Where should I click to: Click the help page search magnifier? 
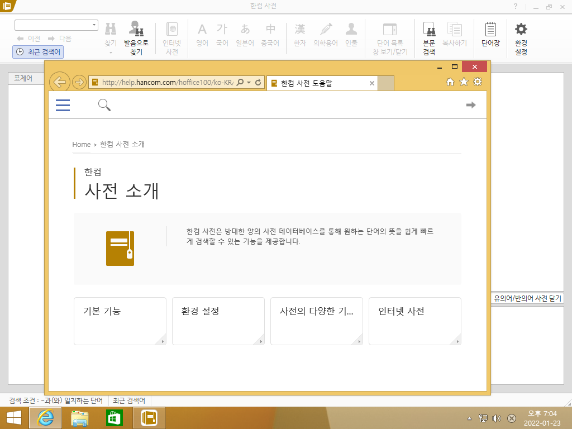104,105
